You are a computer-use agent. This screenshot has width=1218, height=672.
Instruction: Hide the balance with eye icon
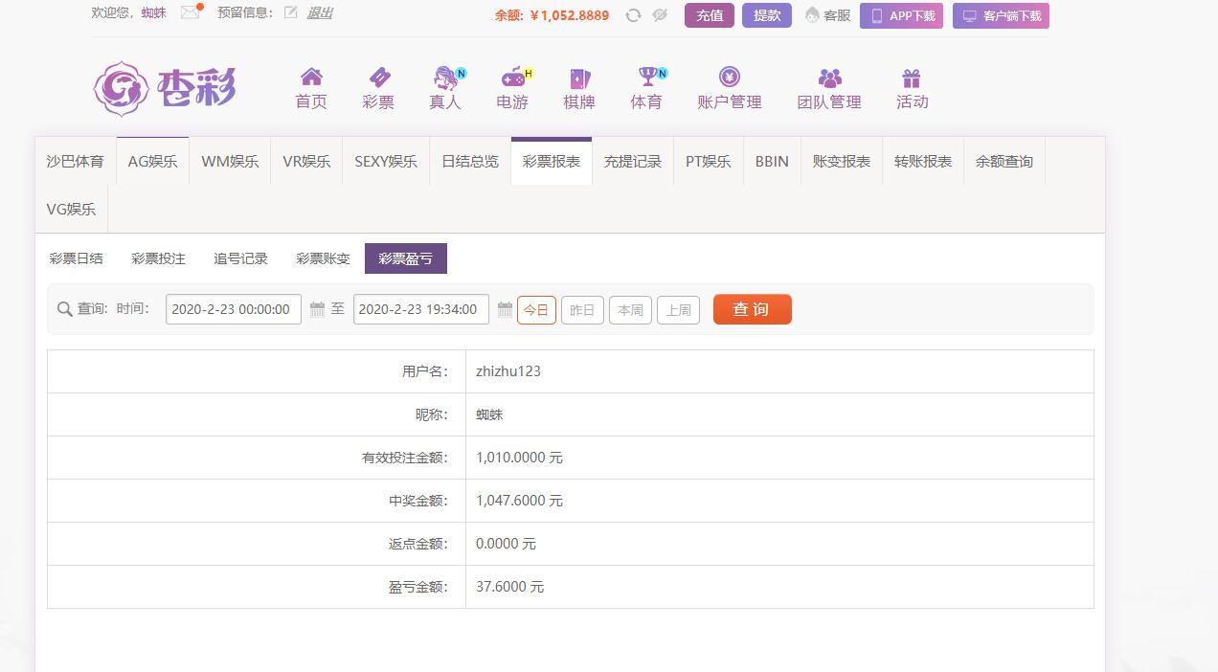coord(660,15)
